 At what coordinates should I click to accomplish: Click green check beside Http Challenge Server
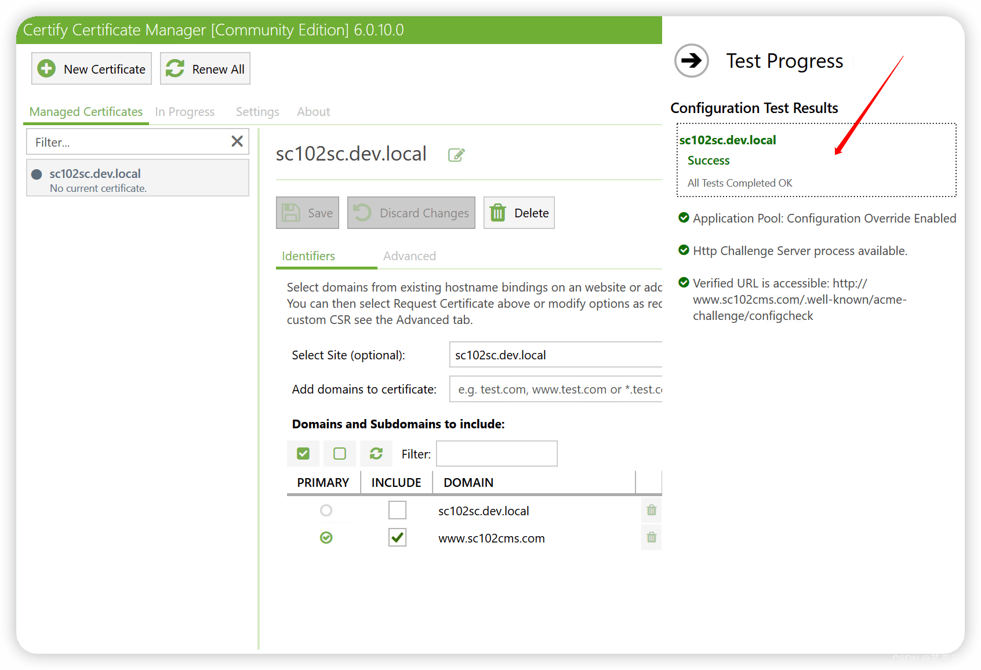pyautogui.click(x=684, y=250)
